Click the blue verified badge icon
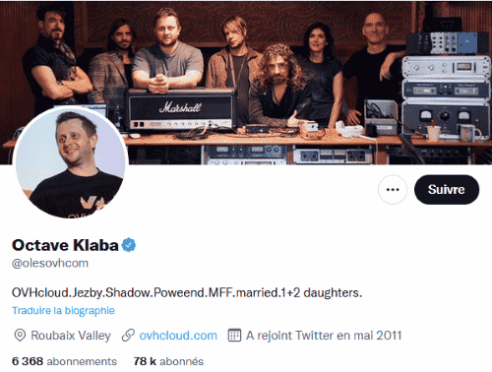 tap(129, 245)
